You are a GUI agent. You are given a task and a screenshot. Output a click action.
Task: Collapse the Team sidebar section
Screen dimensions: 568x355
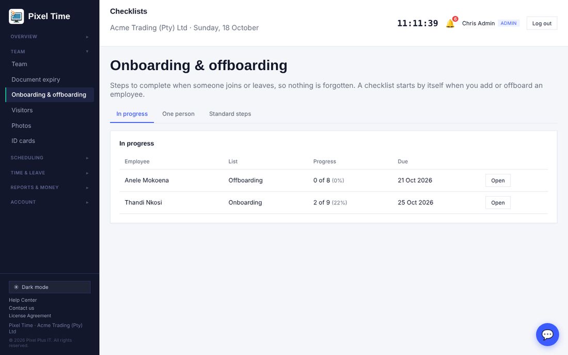pos(50,52)
